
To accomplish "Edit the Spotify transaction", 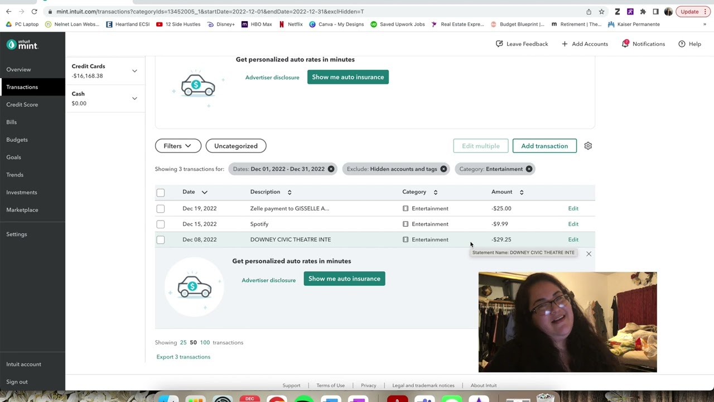I will click(x=573, y=224).
